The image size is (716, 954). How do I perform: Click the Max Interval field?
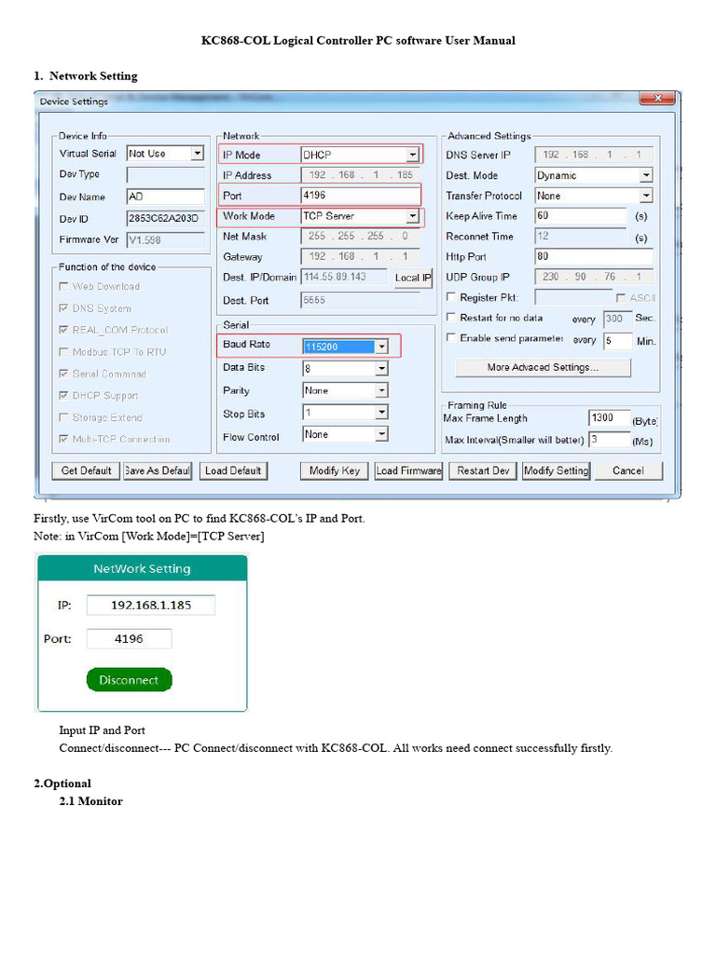coord(610,440)
